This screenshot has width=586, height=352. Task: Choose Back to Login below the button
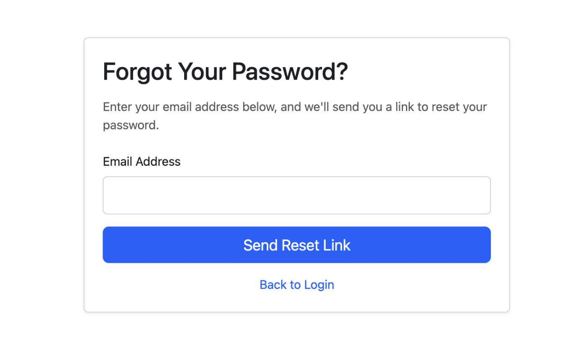point(296,285)
